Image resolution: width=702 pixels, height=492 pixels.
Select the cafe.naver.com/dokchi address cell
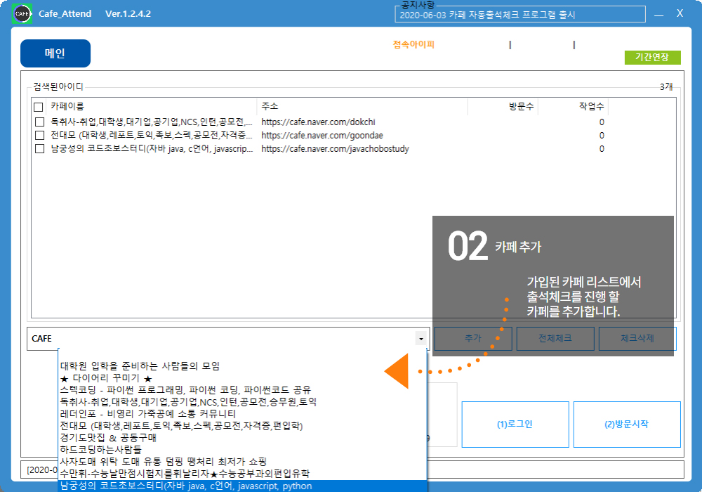tap(318, 122)
